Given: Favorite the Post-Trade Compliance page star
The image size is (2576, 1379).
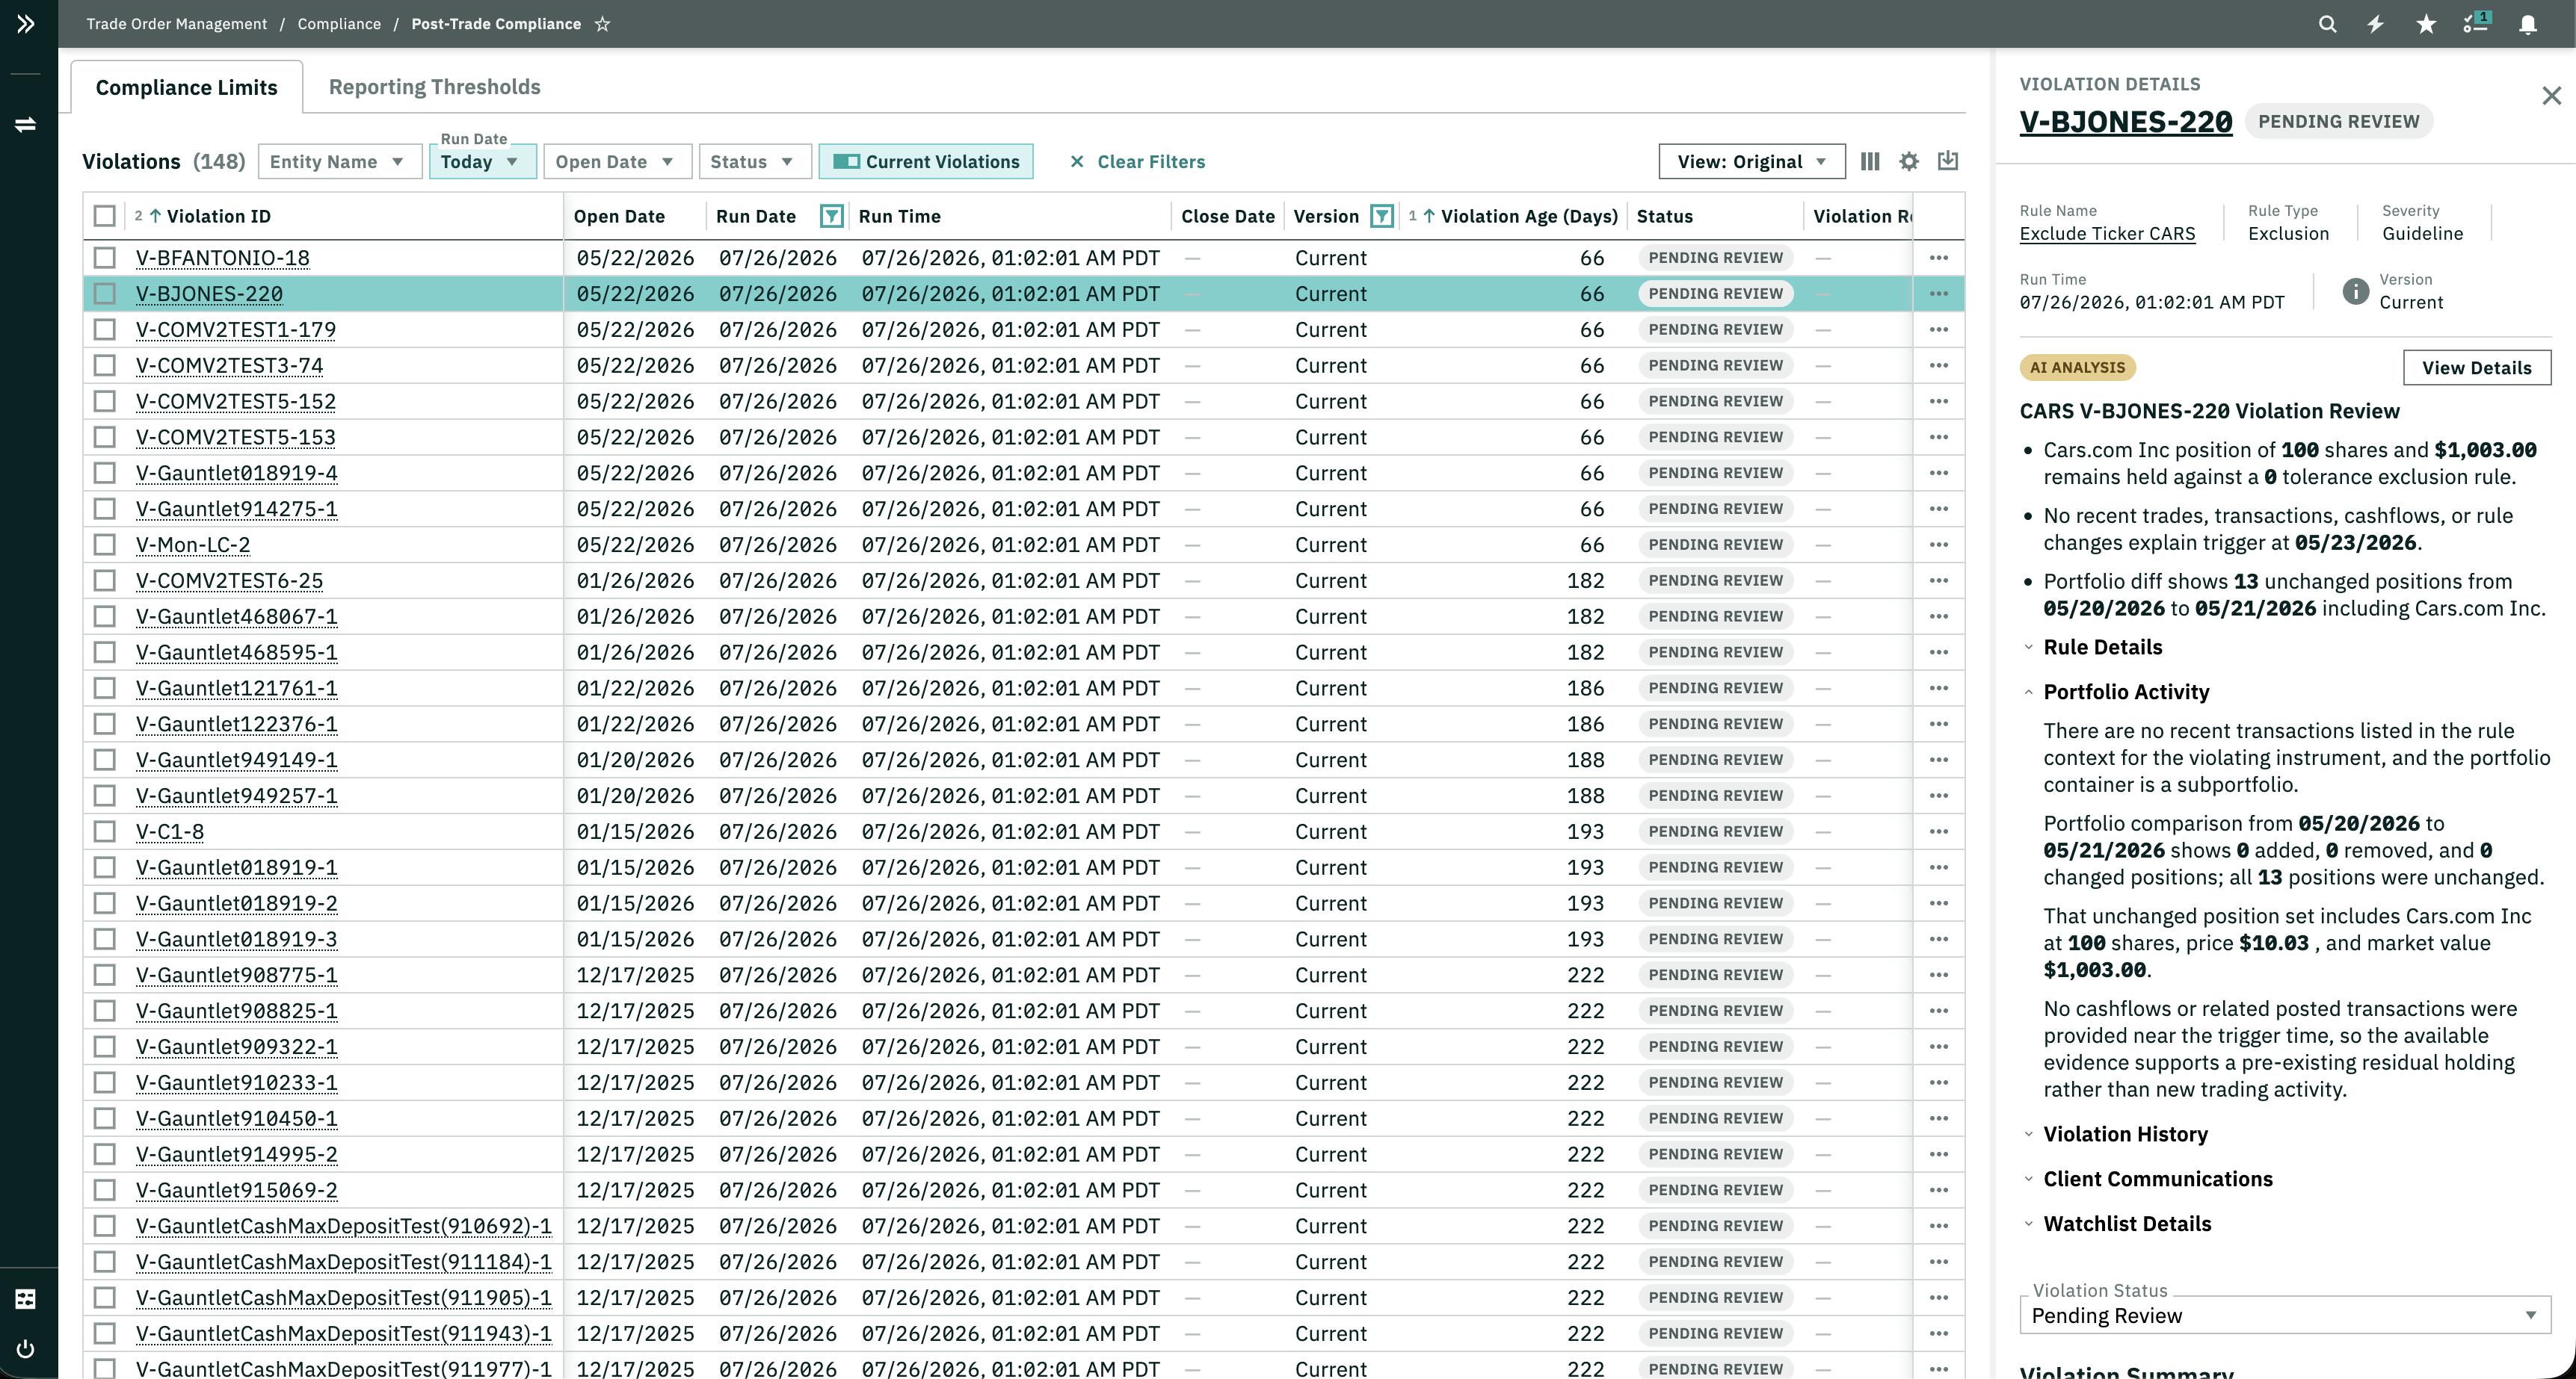Looking at the screenshot, I should (x=602, y=24).
